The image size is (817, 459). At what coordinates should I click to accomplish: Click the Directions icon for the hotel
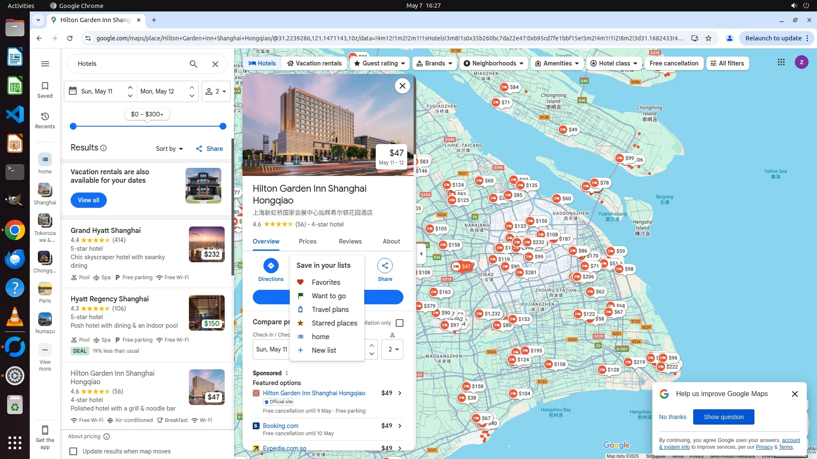[x=271, y=266]
